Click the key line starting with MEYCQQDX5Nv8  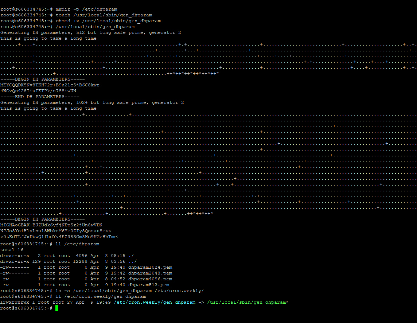coord(50,85)
